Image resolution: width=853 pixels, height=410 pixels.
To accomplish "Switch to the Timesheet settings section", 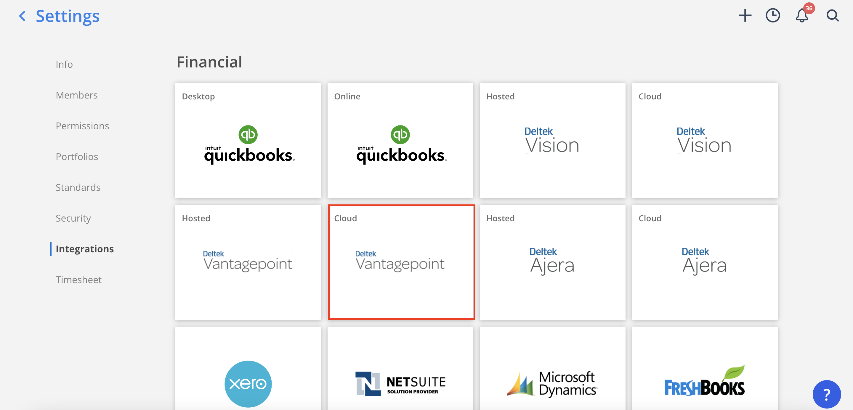I will pyautogui.click(x=78, y=280).
